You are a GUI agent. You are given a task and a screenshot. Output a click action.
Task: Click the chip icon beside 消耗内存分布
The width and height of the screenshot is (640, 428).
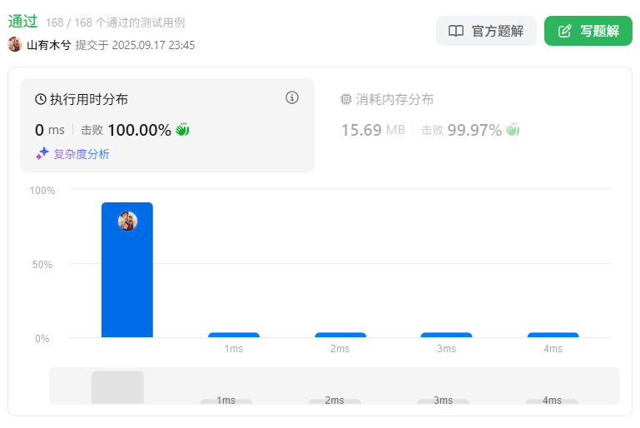pos(345,99)
